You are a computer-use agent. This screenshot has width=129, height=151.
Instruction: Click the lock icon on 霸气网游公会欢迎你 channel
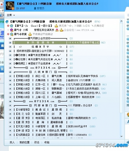coord(10,39)
